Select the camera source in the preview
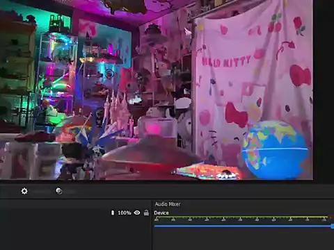The image size is (334, 250). click(157, 90)
